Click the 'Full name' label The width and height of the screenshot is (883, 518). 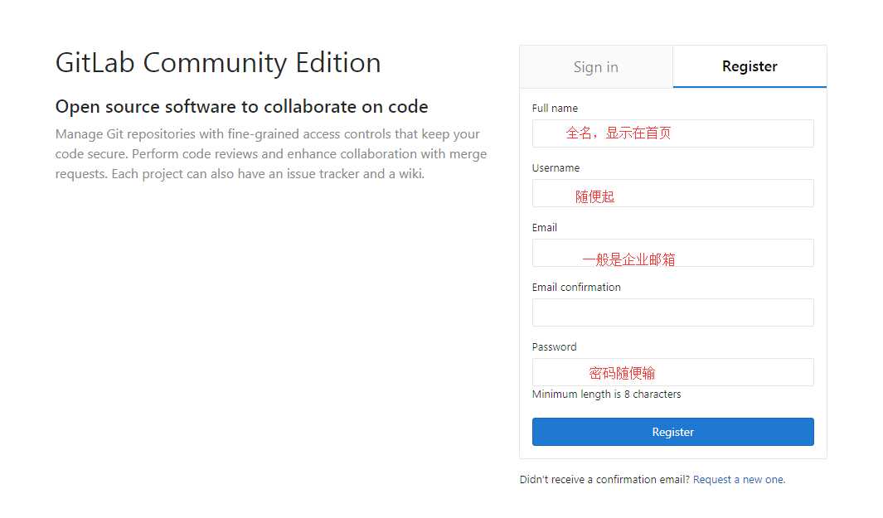click(555, 108)
